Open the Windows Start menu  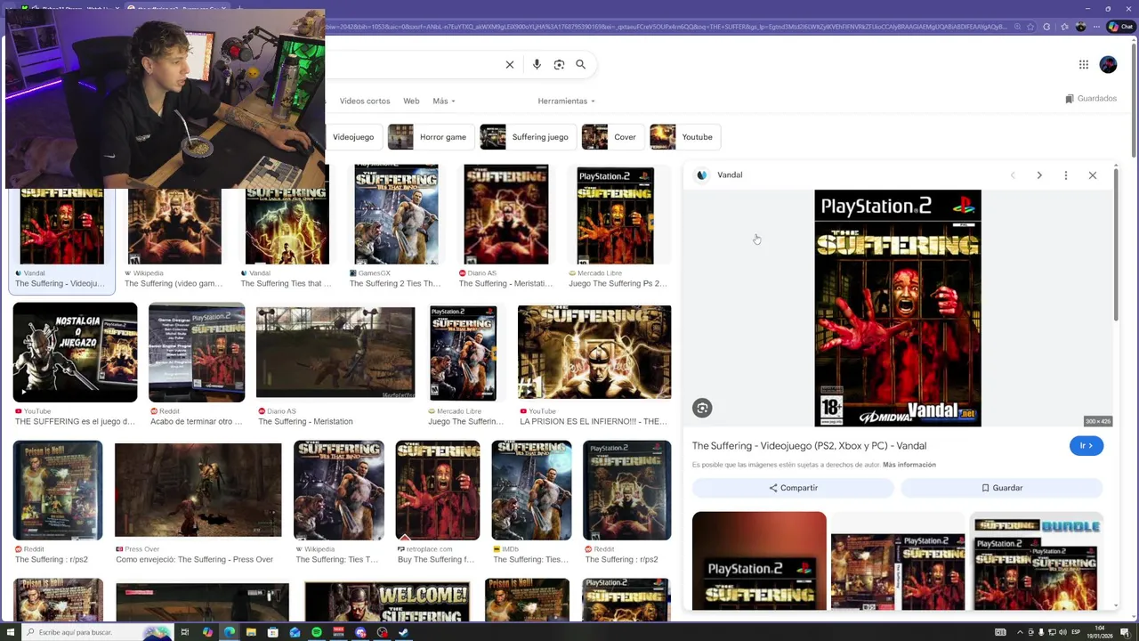(9, 632)
